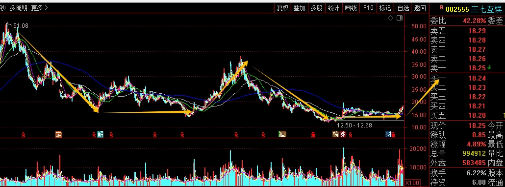Click the green 回 event marker
The height and width of the screenshot is (187, 505).
tap(282, 134)
